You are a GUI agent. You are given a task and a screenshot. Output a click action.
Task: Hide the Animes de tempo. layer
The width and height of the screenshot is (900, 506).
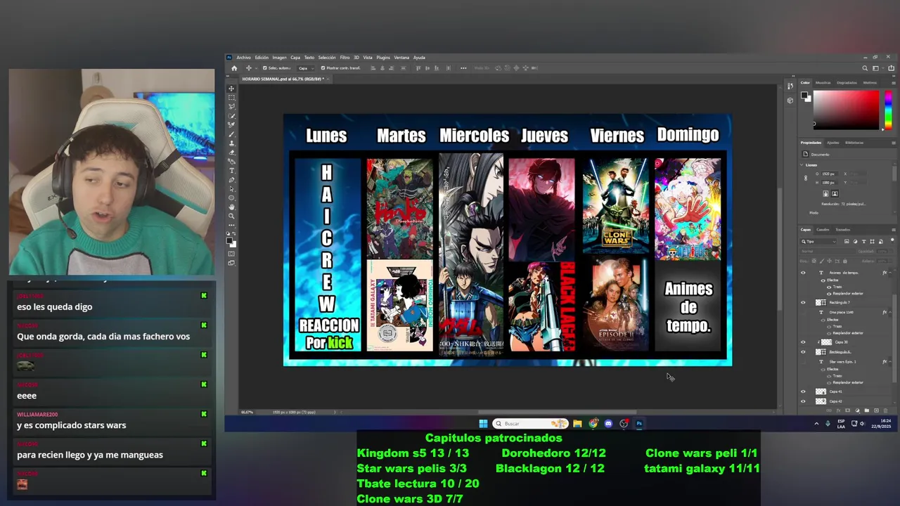pyautogui.click(x=803, y=273)
